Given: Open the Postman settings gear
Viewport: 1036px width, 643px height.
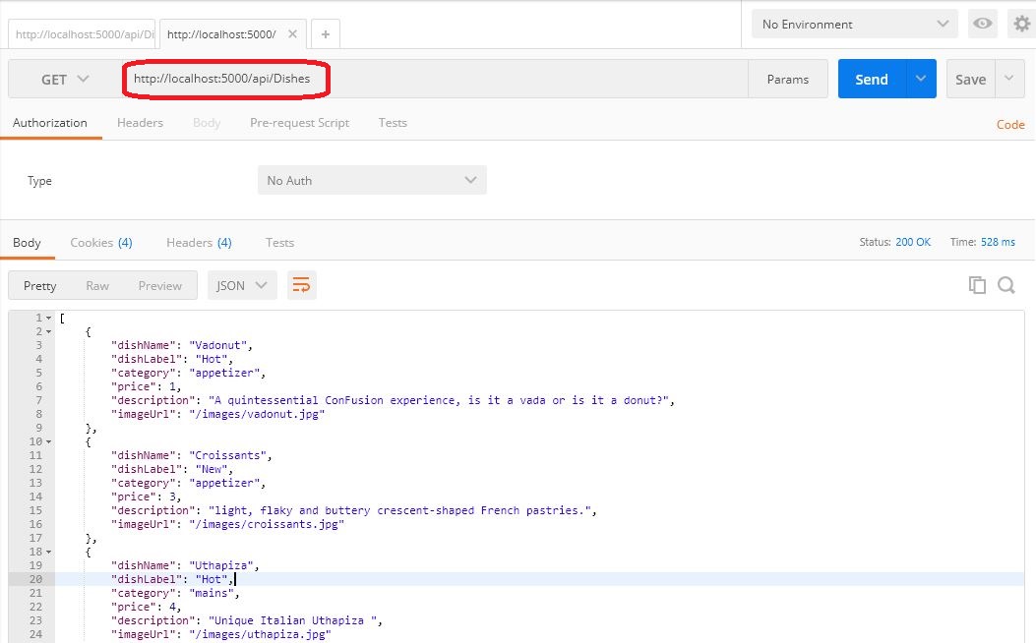Looking at the screenshot, I should pos(1023,23).
